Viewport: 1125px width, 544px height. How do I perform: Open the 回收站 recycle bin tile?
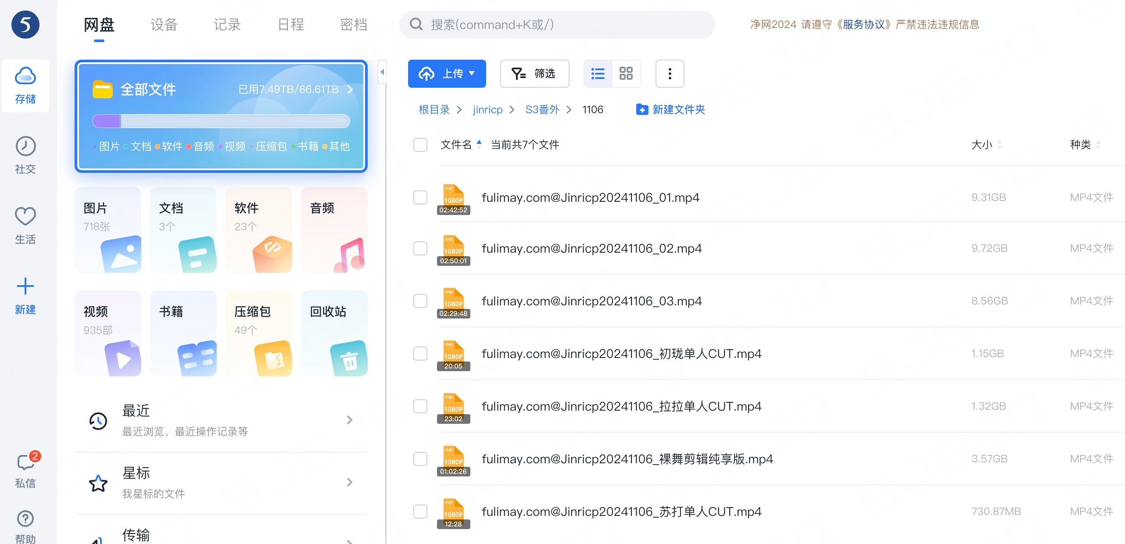point(334,333)
